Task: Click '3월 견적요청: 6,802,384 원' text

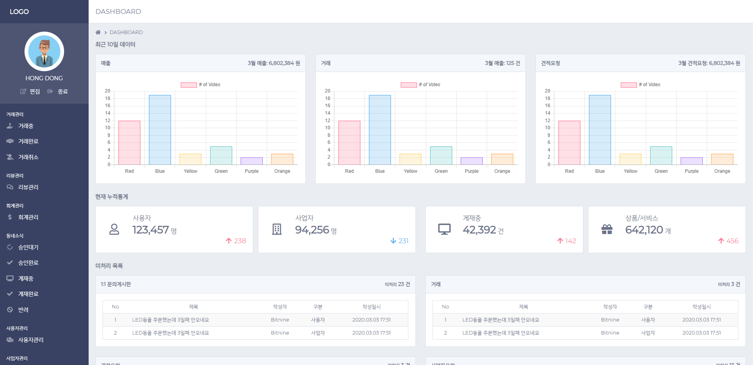Action: [x=709, y=63]
